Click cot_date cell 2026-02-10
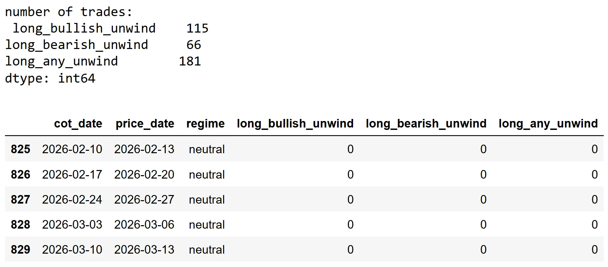 (x=72, y=149)
